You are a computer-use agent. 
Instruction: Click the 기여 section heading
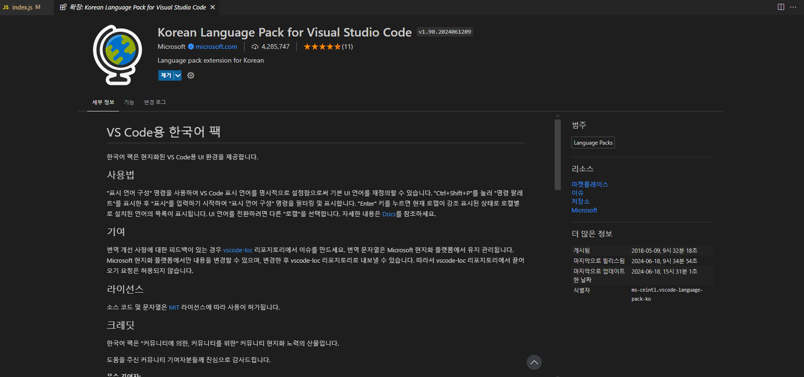click(x=116, y=232)
